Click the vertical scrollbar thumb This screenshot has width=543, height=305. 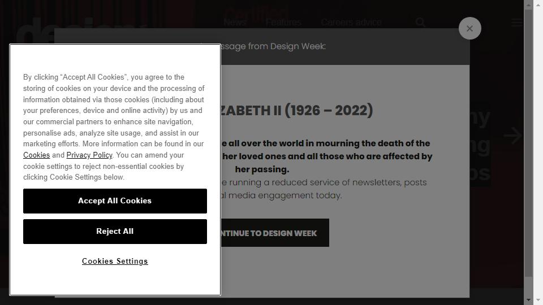click(528, 143)
